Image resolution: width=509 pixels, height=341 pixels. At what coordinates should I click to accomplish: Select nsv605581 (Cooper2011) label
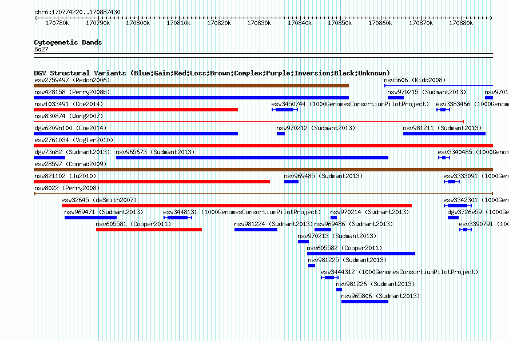133,224
